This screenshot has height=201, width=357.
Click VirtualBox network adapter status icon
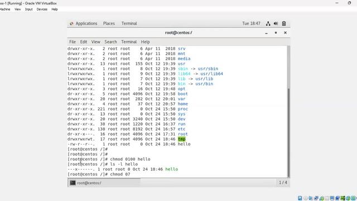point(316,198)
